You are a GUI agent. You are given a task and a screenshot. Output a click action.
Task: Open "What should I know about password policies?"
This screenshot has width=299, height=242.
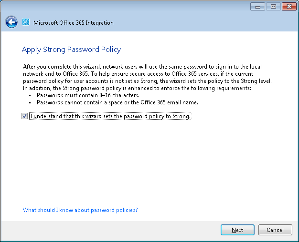click(x=80, y=210)
